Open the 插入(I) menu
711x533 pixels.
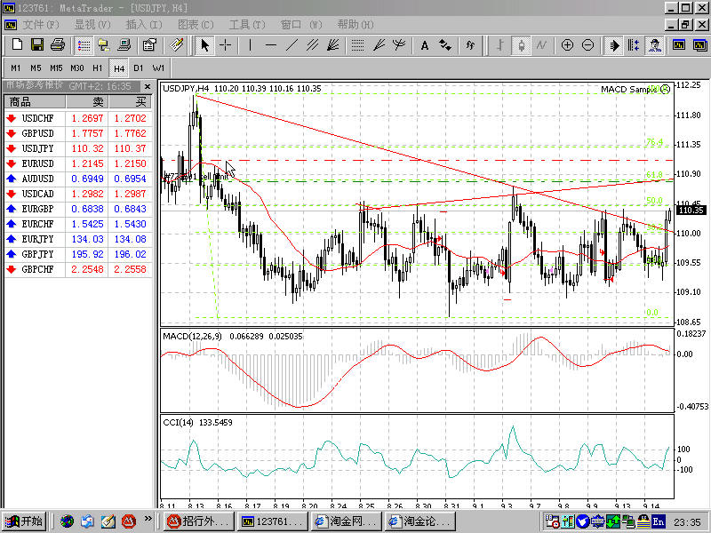[144, 24]
